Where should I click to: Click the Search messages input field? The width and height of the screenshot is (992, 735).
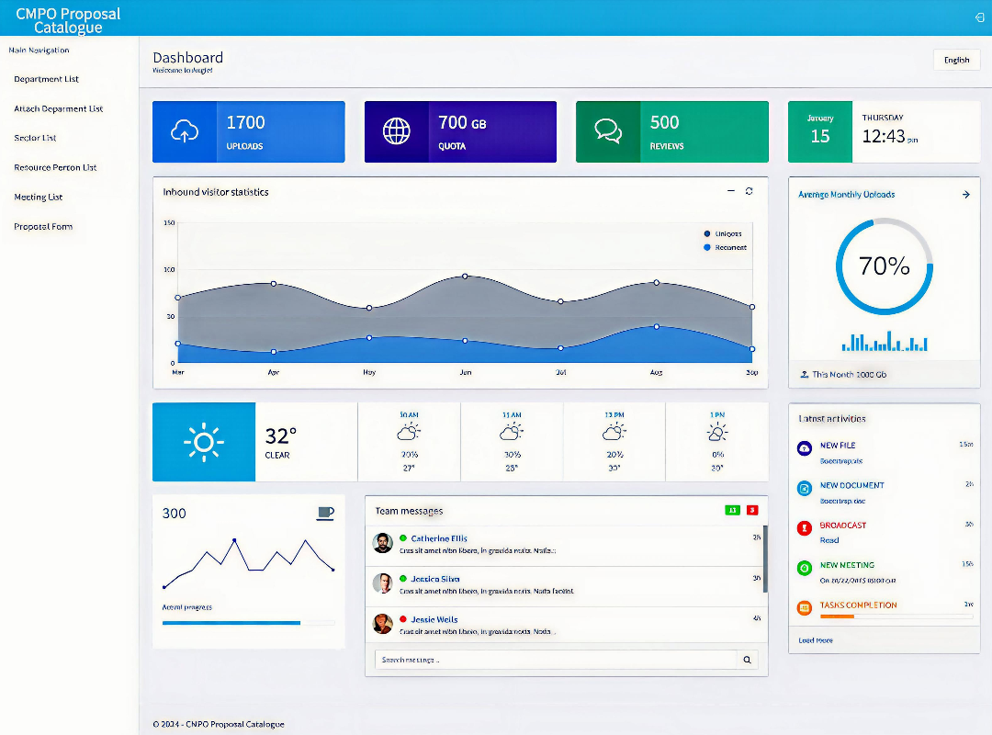[551, 659]
